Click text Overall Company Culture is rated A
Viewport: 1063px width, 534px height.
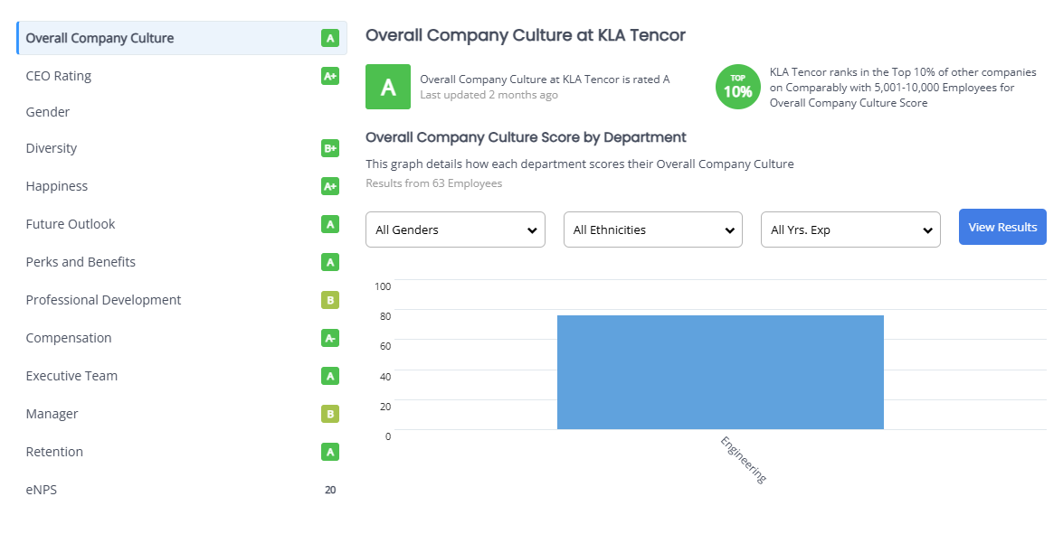point(545,80)
